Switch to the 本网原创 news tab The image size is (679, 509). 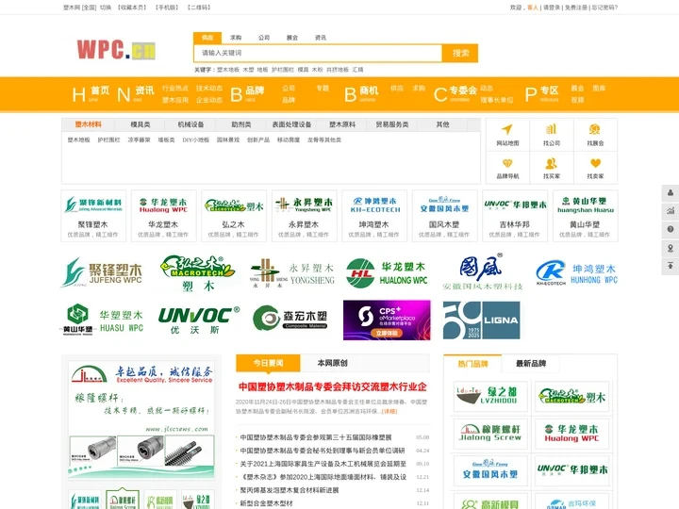[332, 363]
